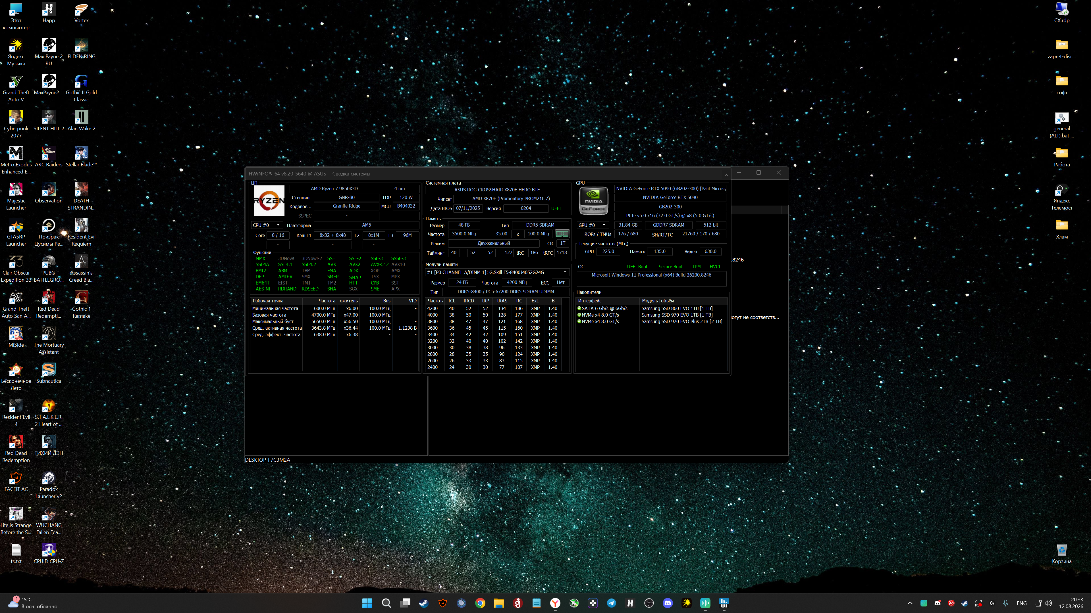Open File Explorer from the taskbar
This screenshot has width=1091, height=613.
pos(498,603)
